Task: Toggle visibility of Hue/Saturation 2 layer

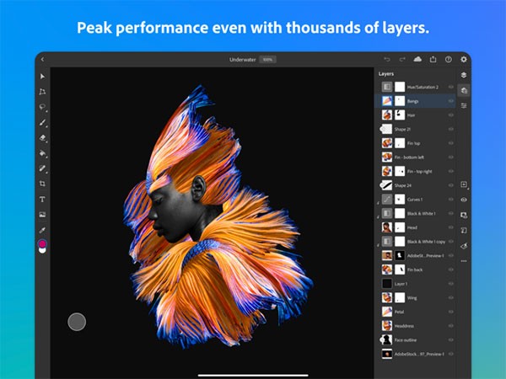Action: click(x=451, y=86)
